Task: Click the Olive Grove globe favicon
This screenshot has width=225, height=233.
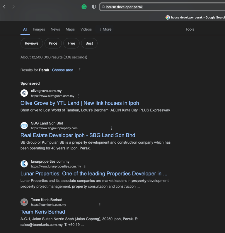Action: [x=24, y=93]
